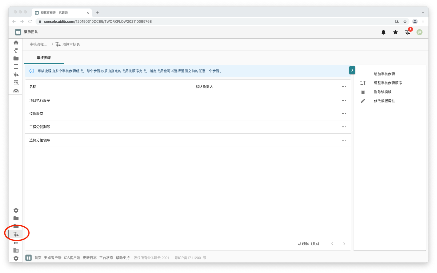Click 删除该模版 option
Image resolution: width=437 pixels, height=273 pixels.
pyautogui.click(x=382, y=92)
